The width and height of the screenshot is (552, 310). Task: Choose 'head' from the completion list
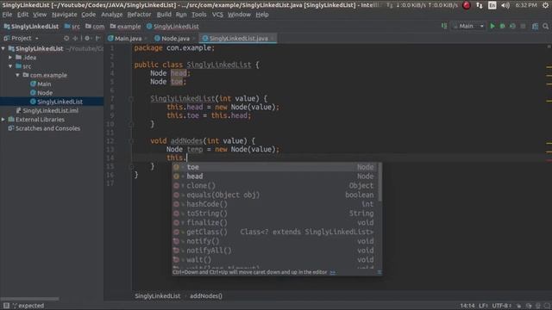pos(276,176)
